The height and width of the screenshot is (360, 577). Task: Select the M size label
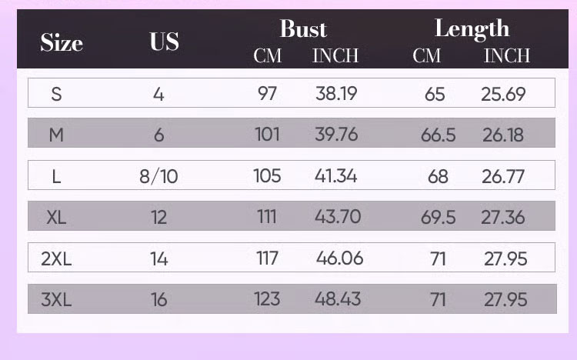click(56, 135)
